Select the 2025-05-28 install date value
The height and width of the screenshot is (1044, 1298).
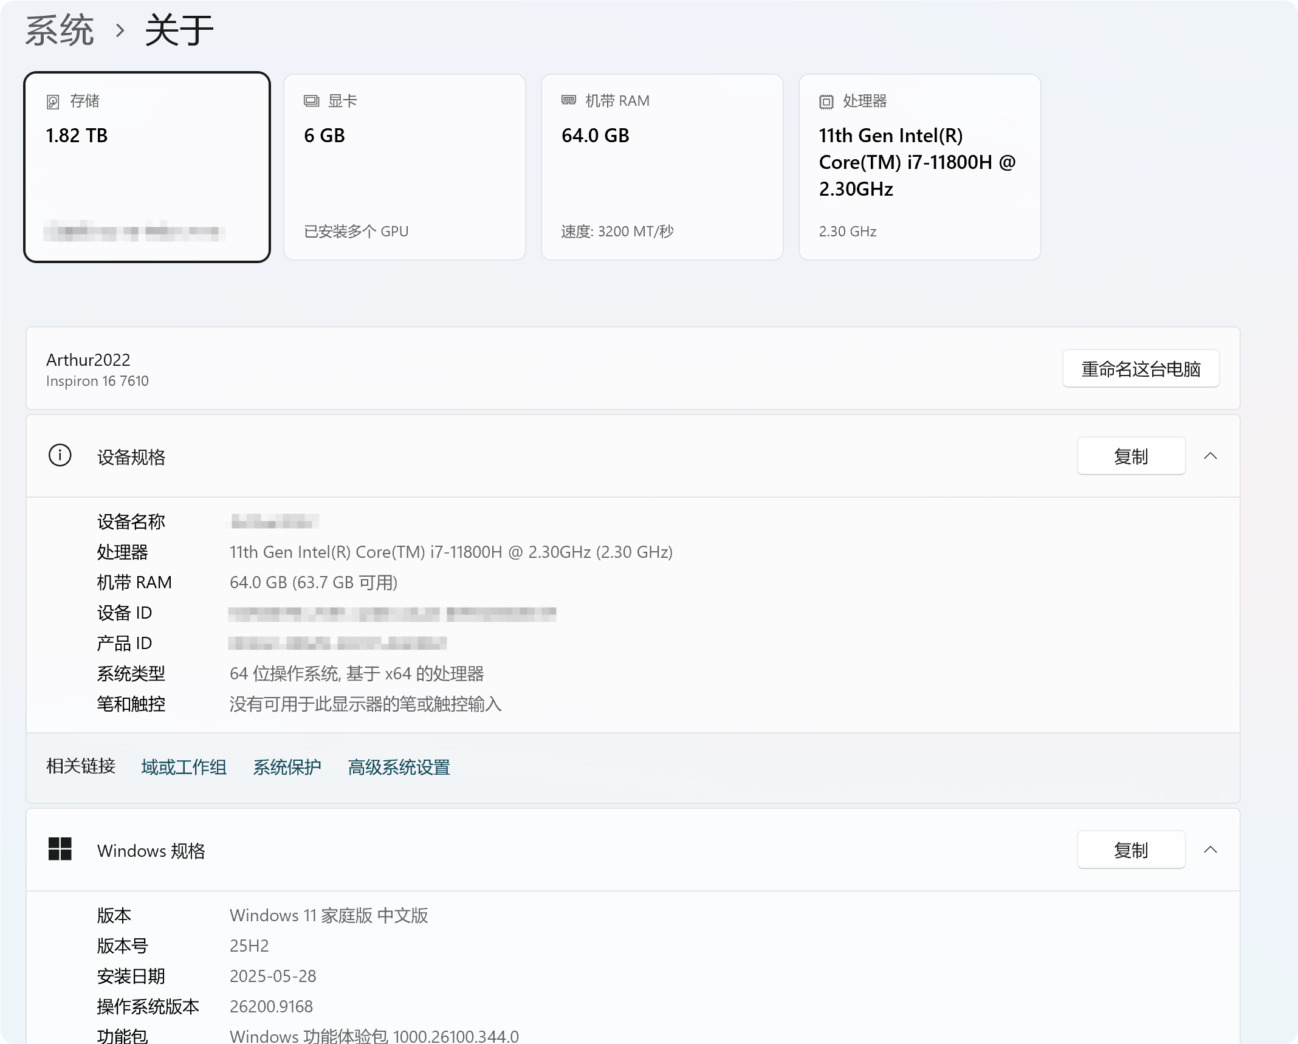[273, 976]
